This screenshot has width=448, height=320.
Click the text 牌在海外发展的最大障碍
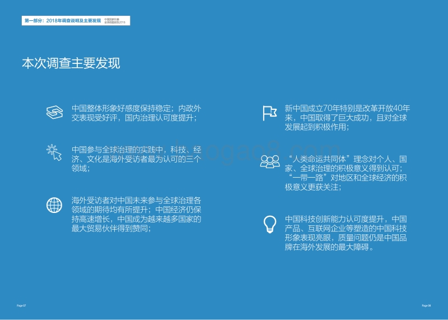pyautogui.click(x=326, y=247)
